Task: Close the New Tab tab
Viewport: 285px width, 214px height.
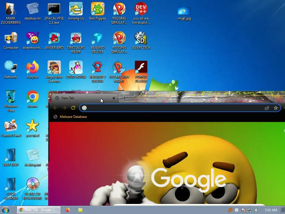Action: (x=114, y=98)
